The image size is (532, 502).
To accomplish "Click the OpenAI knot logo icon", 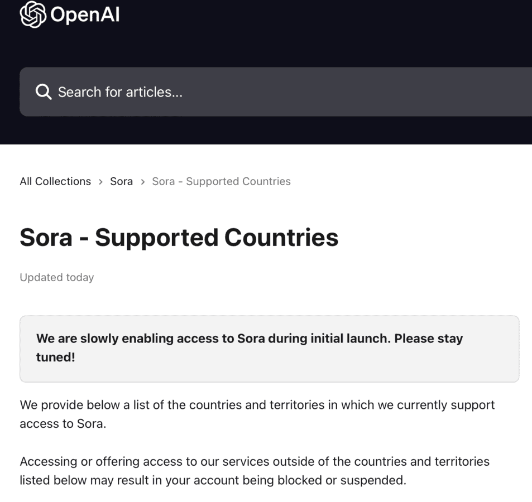I will [33, 15].
